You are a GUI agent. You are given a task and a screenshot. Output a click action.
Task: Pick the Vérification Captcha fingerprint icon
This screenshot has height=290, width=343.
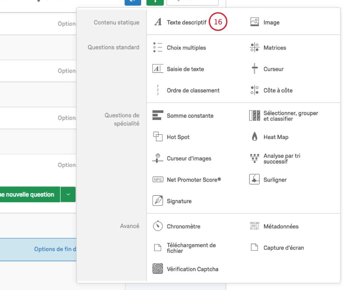tap(158, 269)
